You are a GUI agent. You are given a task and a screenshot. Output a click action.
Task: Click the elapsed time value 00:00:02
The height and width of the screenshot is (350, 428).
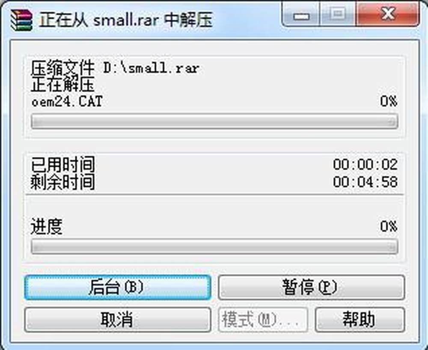click(365, 164)
